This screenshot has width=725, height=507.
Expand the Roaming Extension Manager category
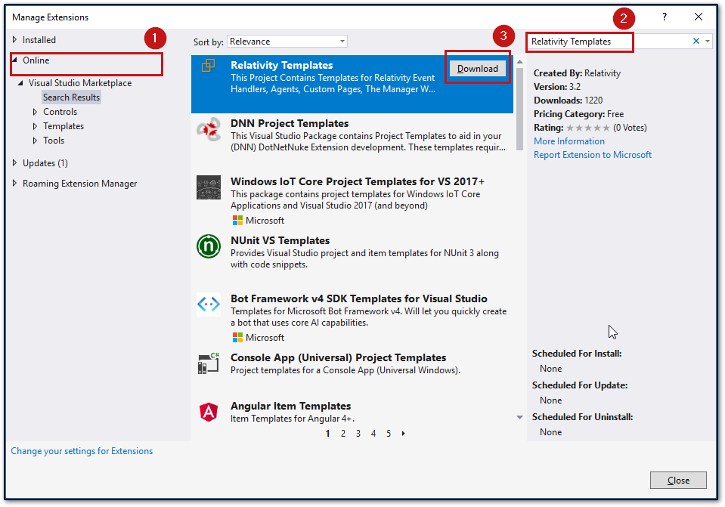(x=14, y=184)
